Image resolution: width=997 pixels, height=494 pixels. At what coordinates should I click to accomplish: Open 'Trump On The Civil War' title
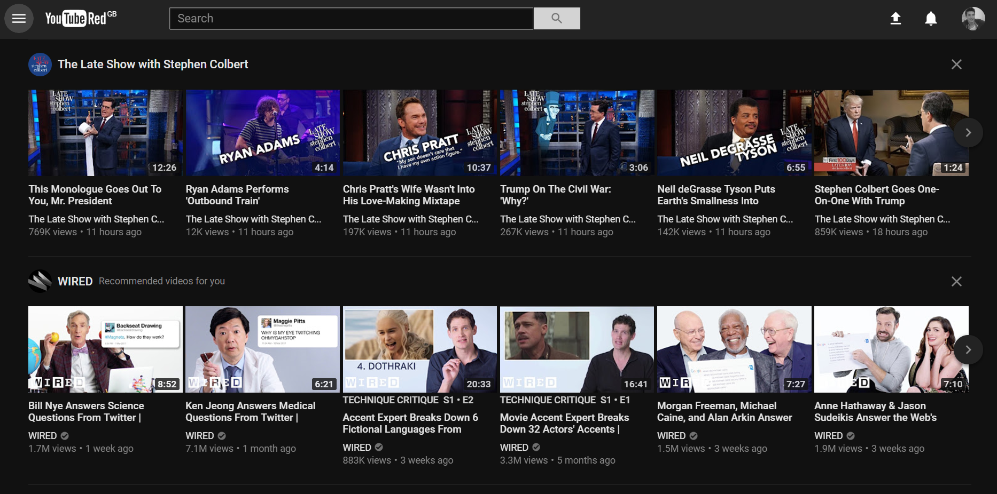556,195
